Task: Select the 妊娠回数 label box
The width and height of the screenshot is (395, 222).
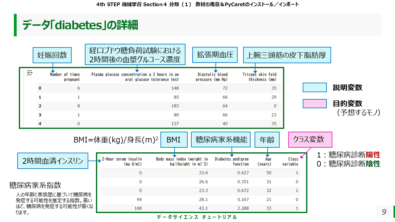Action: click(x=52, y=55)
